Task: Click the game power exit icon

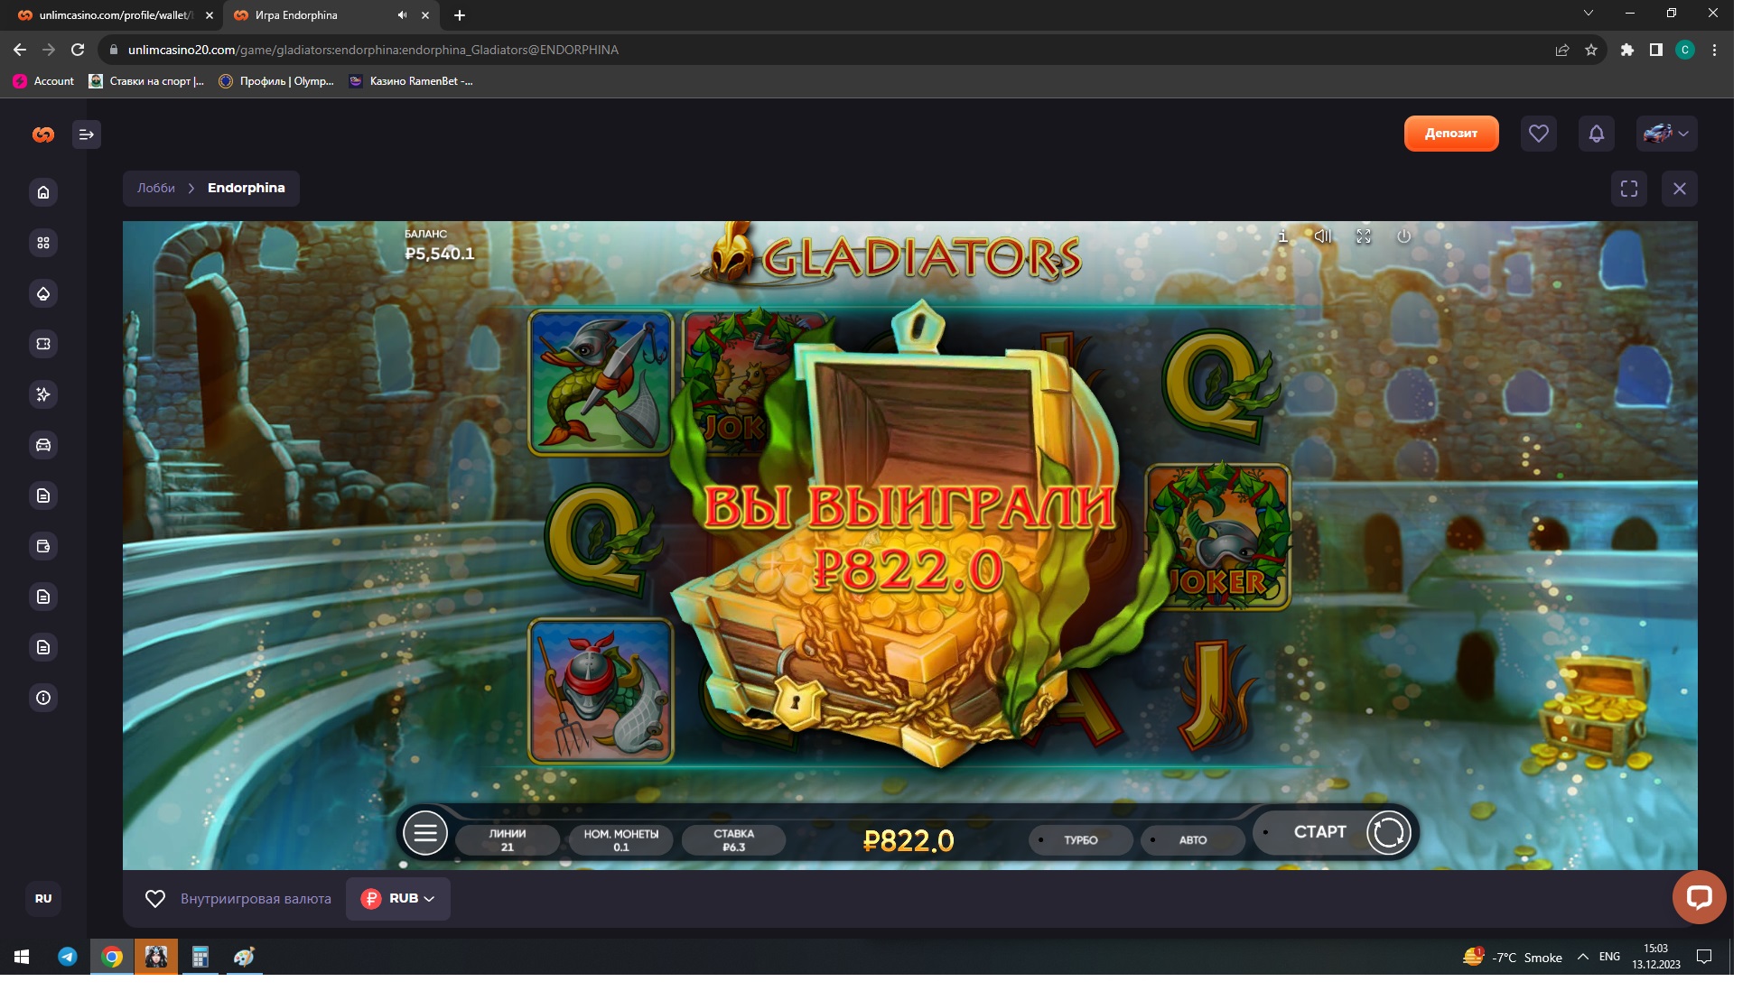Action: point(1403,236)
